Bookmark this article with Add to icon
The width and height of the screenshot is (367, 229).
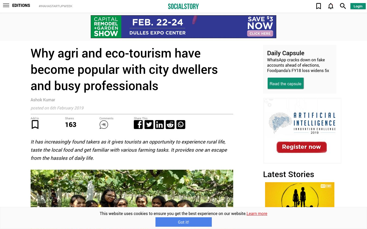(35, 125)
